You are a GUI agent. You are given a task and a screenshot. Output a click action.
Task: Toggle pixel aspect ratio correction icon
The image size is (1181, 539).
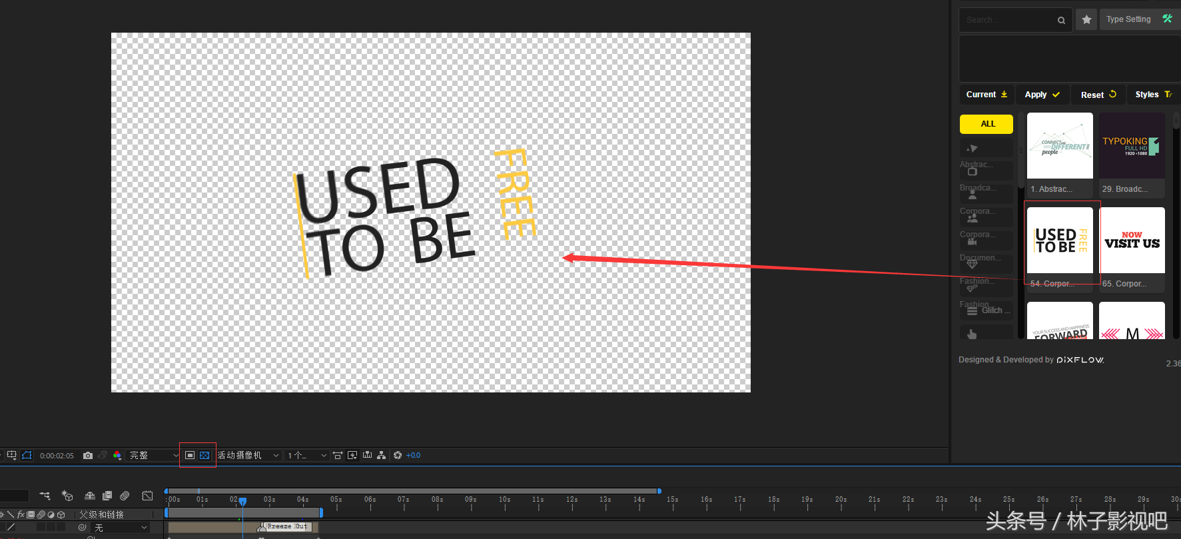point(338,455)
